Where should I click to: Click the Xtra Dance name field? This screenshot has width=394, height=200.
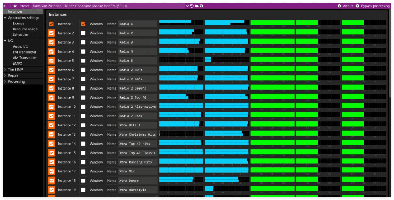tap(138, 180)
